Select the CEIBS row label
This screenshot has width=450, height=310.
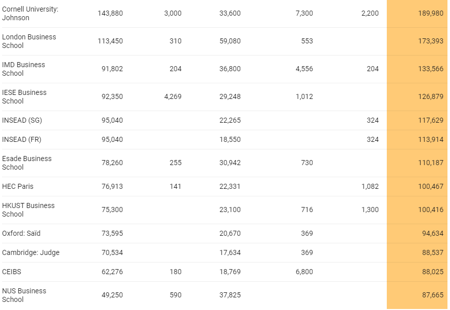[12, 272]
